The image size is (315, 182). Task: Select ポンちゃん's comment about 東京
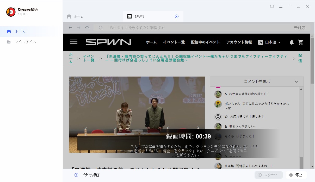pos(257,106)
